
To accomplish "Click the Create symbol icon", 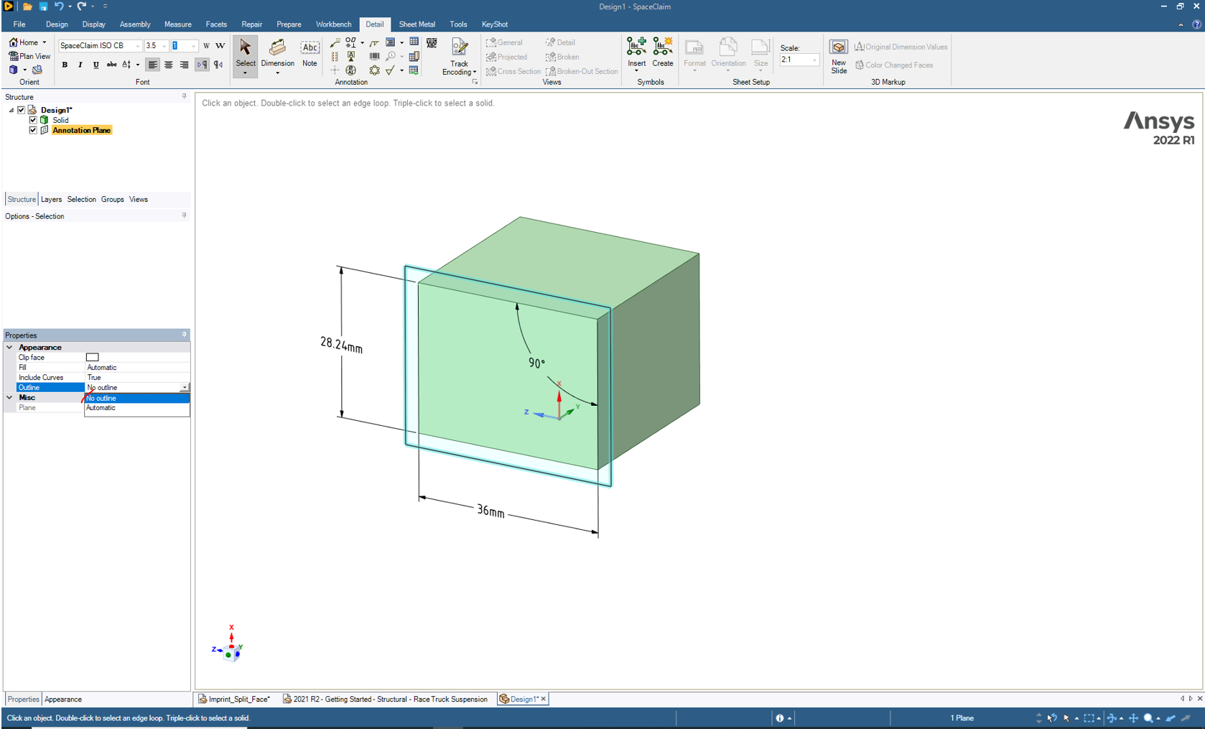I will pos(662,52).
